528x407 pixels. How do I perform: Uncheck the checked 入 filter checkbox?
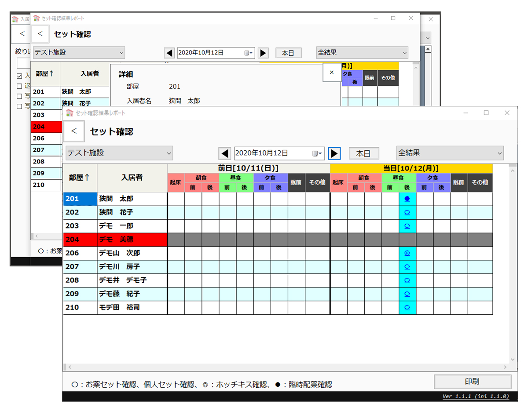19,76
